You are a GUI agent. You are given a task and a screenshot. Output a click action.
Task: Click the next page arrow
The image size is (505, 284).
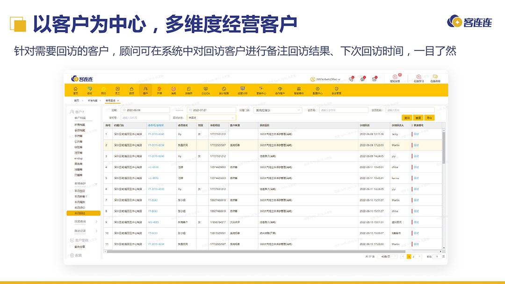[419, 256]
